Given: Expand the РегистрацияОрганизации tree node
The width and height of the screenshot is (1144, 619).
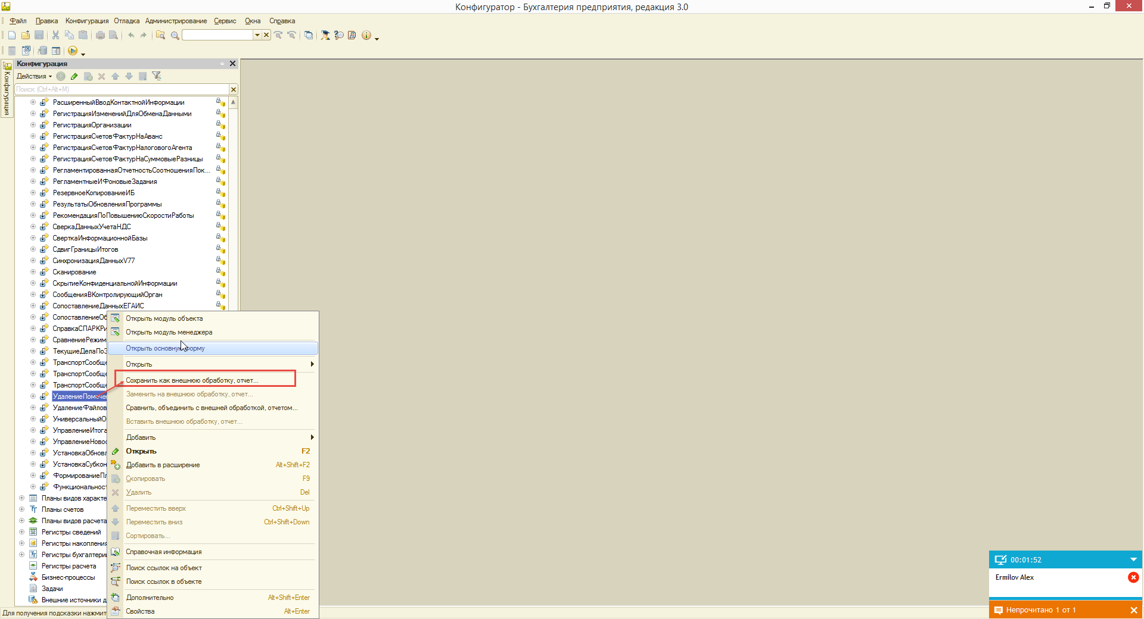Looking at the screenshot, I should [33, 125].
